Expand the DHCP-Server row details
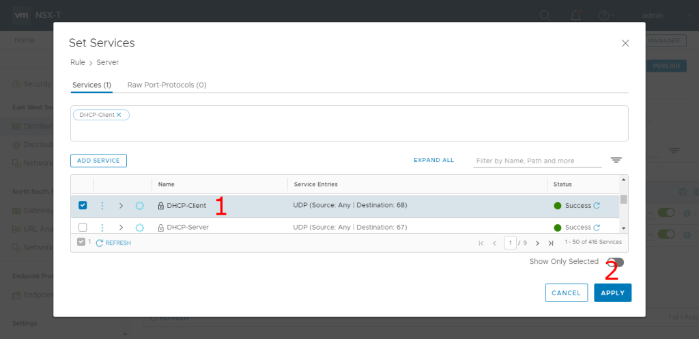The width and height of the screenshot is (699, 339). 121,227
